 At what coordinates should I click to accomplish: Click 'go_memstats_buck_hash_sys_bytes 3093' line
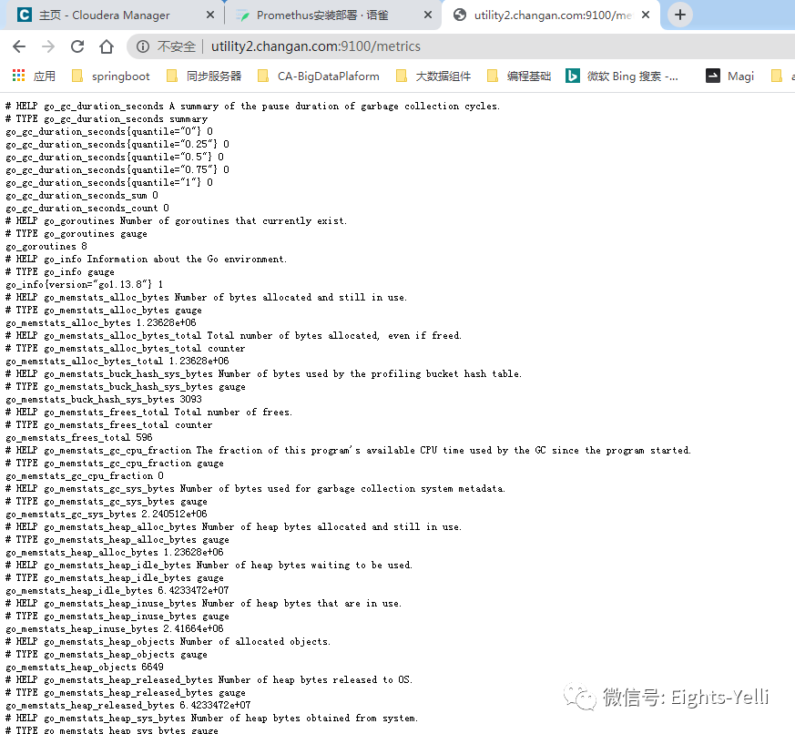pyautogui.click(x=104, y=400)
